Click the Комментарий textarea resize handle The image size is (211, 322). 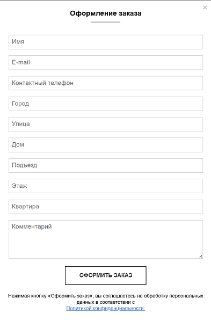201,257
